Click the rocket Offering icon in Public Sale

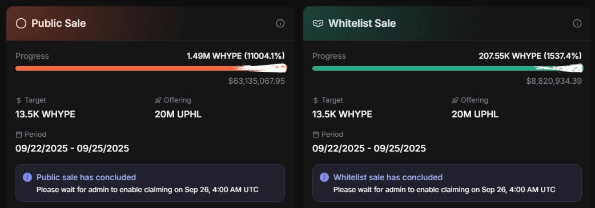[158, 100]
